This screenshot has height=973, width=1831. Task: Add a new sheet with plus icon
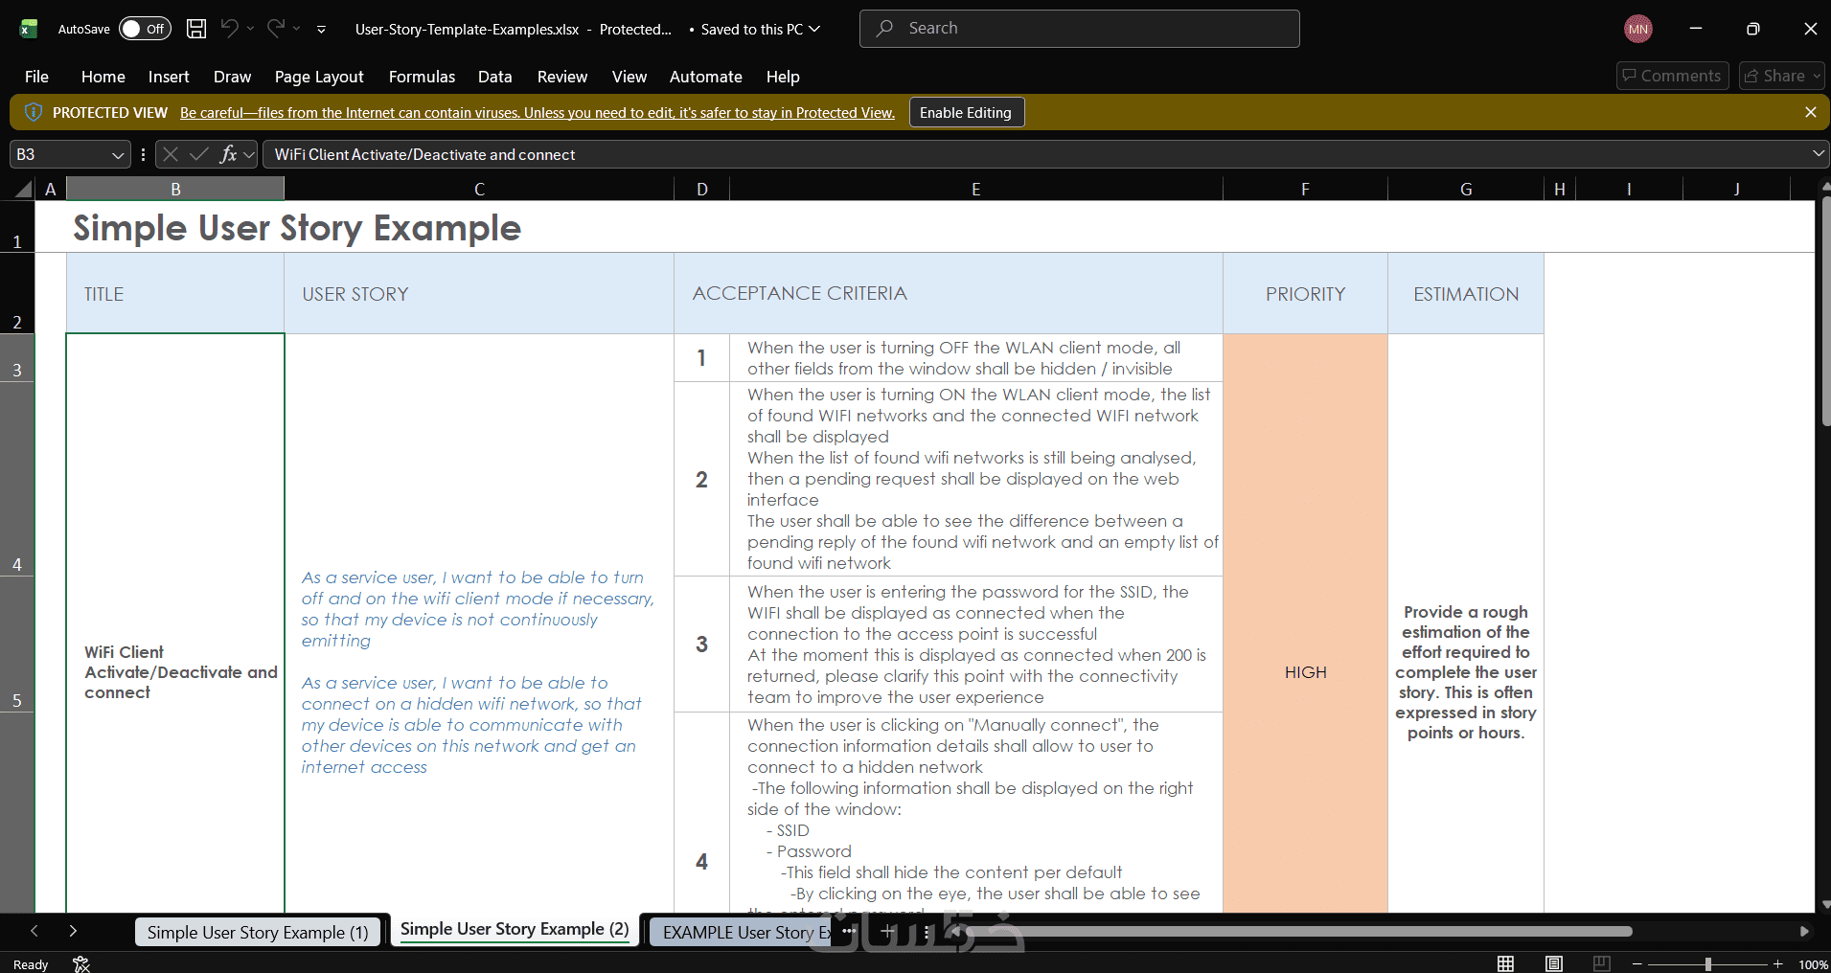(887, 931)
